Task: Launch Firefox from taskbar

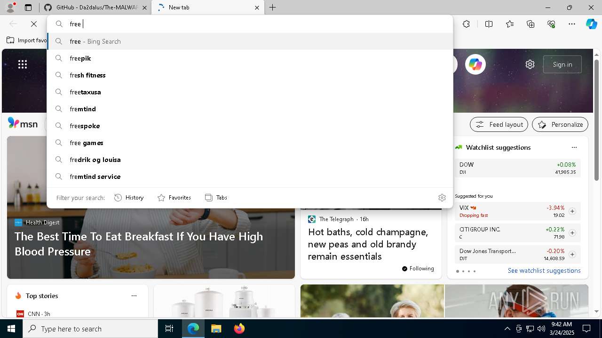Action: click(x=239, y=329)
